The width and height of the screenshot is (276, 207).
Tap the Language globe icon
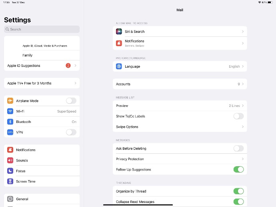119,66
